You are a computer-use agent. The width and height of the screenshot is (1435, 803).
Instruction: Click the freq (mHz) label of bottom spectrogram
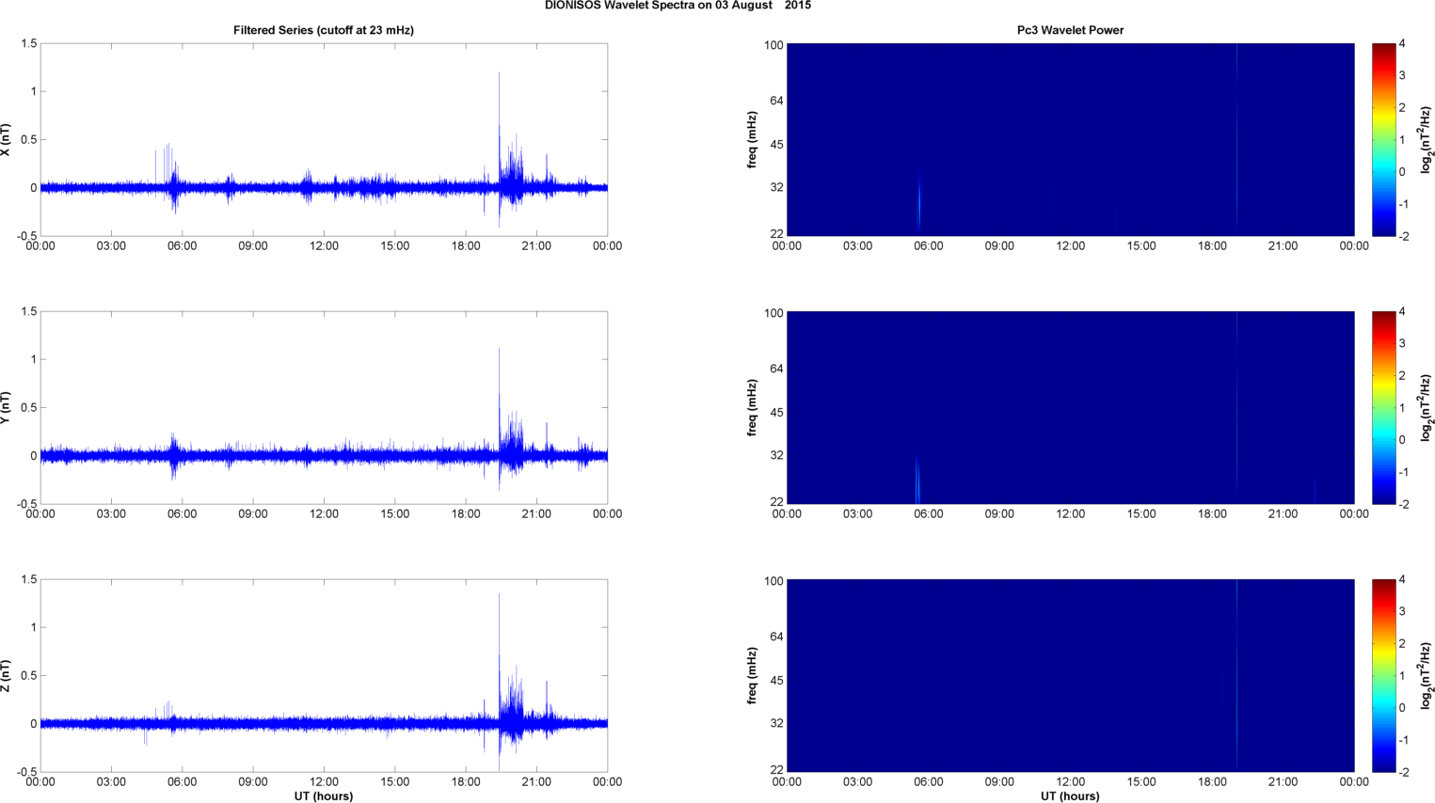point(752,676)
